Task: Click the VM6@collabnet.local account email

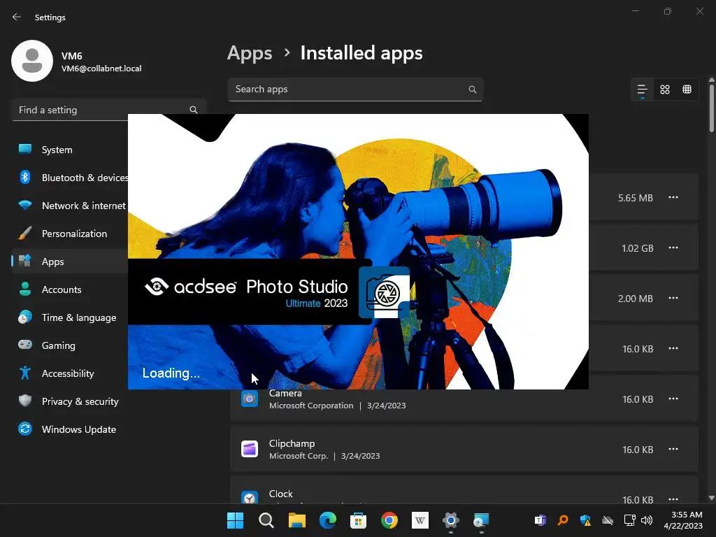Action: (101, 69)
